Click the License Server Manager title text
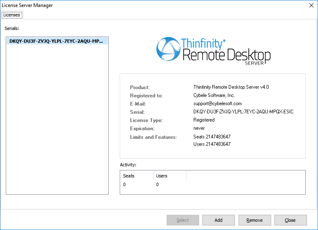The width and height of the screenshot is (318, 230). coord(27,5)
